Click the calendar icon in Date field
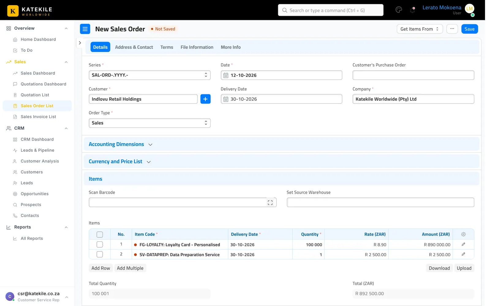The height and width of the screenshot is (306, 490). (x=226, y=75)
